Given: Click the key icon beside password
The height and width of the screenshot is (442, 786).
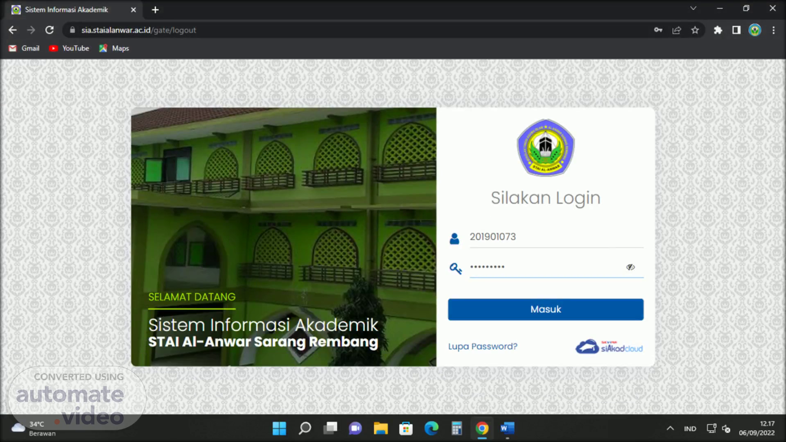Looking at the screenshot, I should point(456,268).
